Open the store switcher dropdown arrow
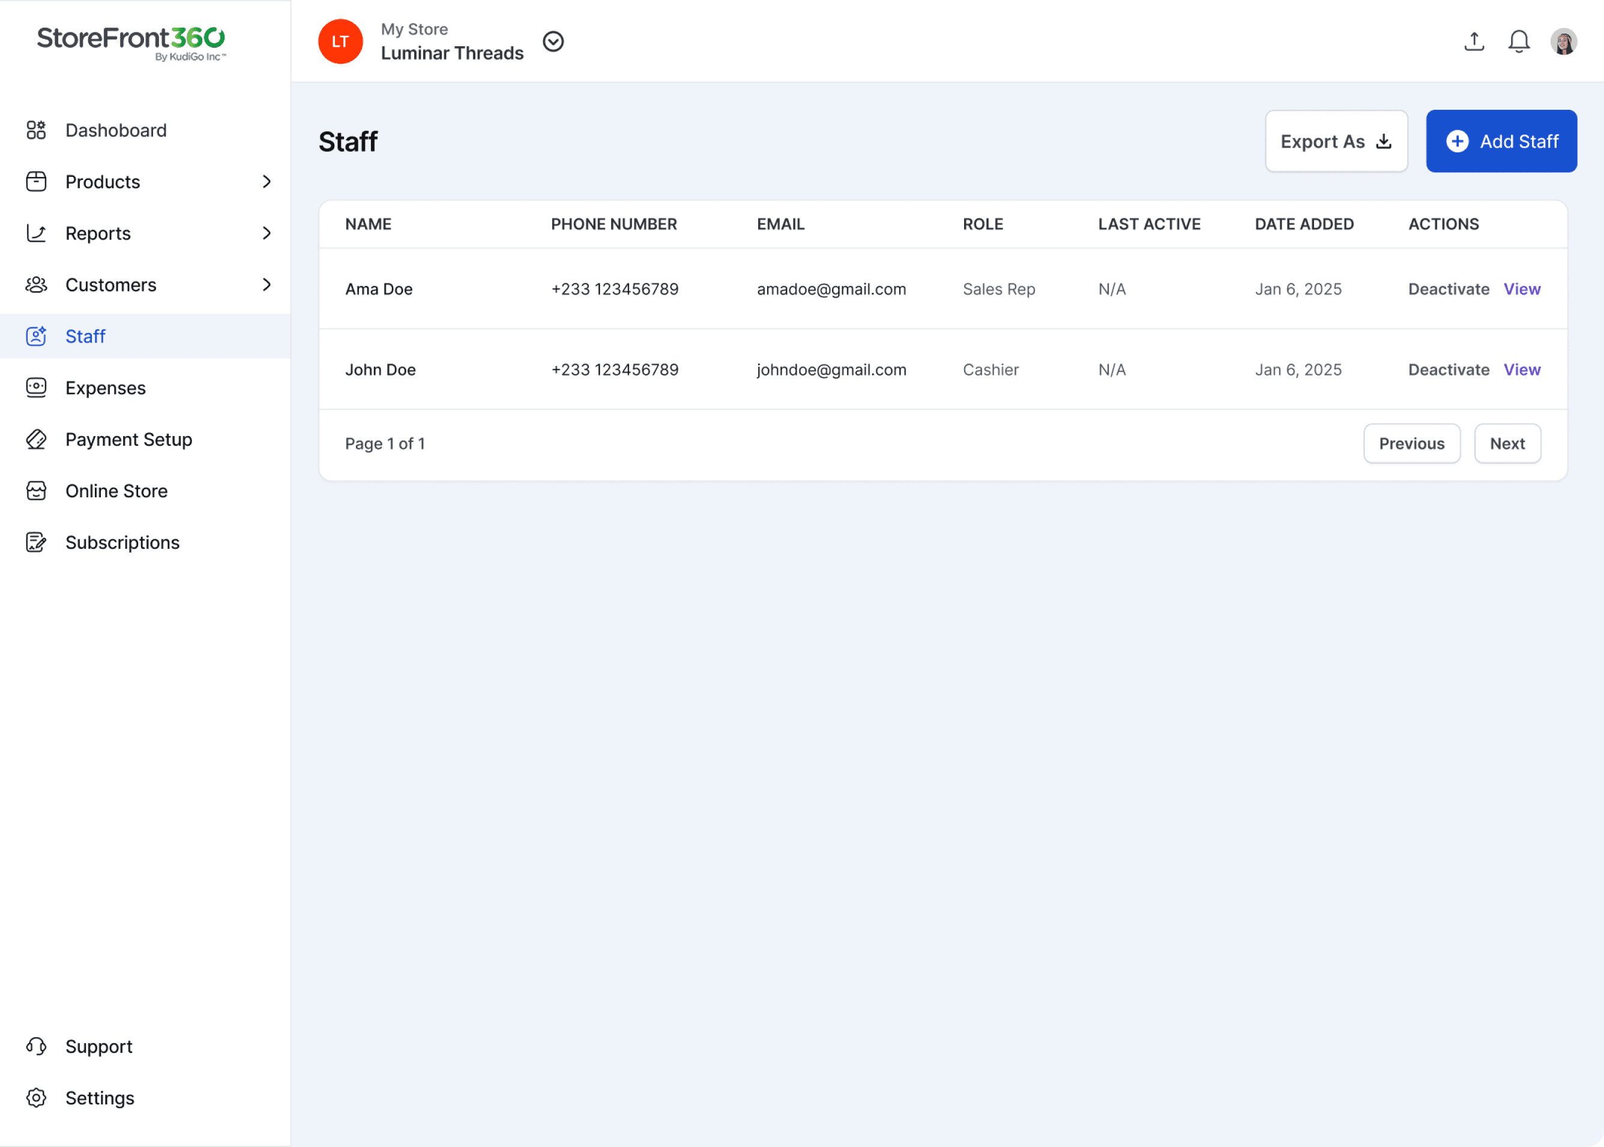 point(553,41)
